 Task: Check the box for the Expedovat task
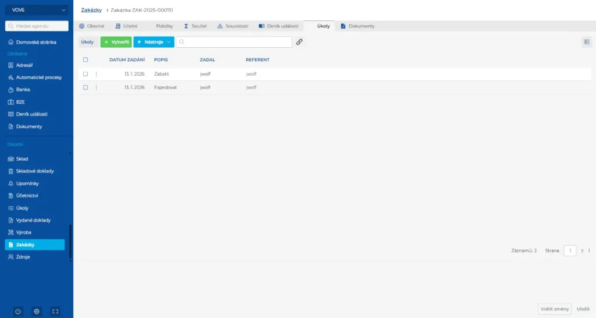[86, 87]
